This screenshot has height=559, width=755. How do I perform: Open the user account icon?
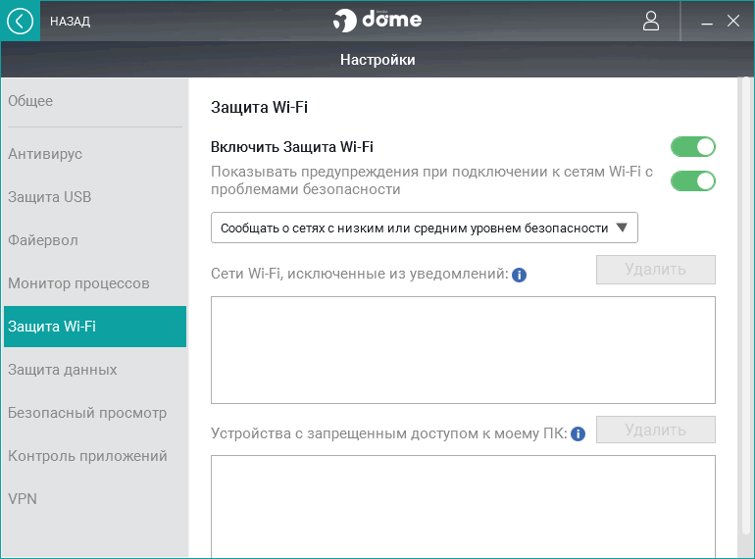click(x=651, y=21)
